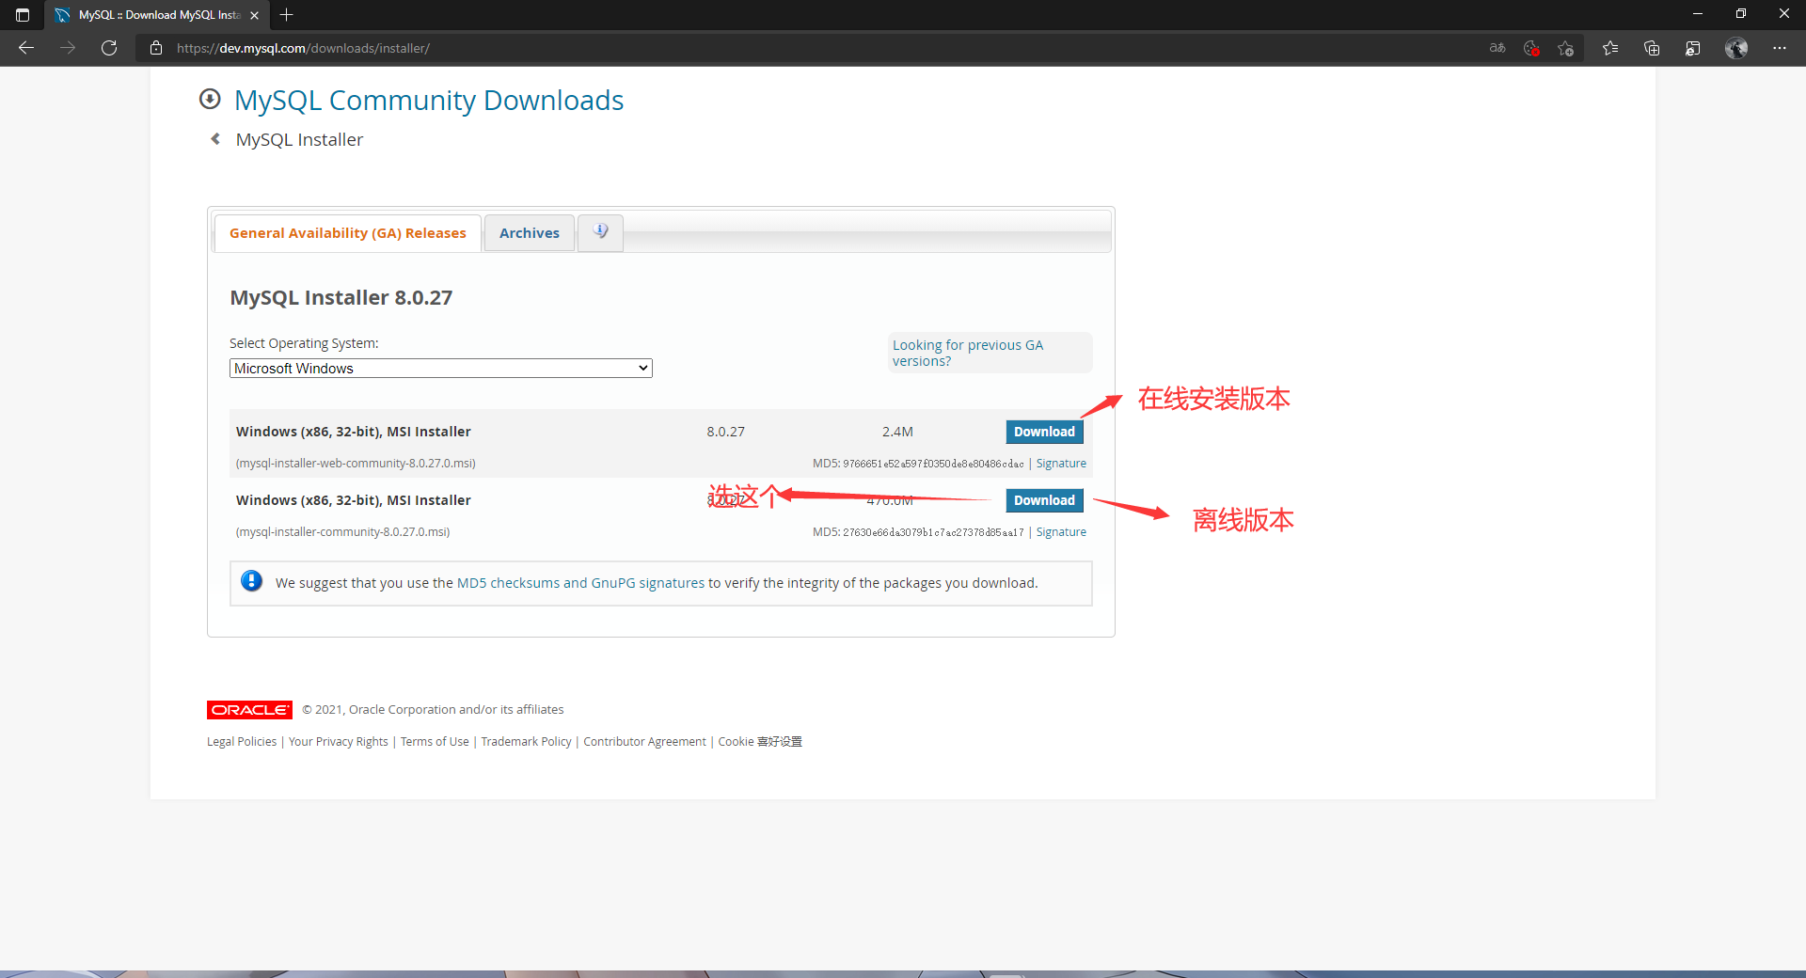The image size is (1806, 978).
Task: Open Signature link for mysql-installer-community-8.0.27.0.msi
Action: pos(1061,532)
